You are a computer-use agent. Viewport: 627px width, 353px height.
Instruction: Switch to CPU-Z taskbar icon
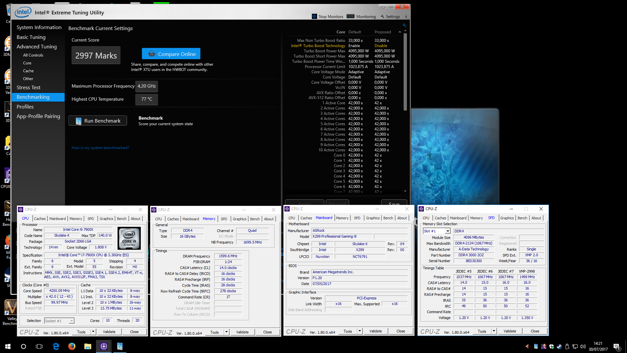pos(104,346)
